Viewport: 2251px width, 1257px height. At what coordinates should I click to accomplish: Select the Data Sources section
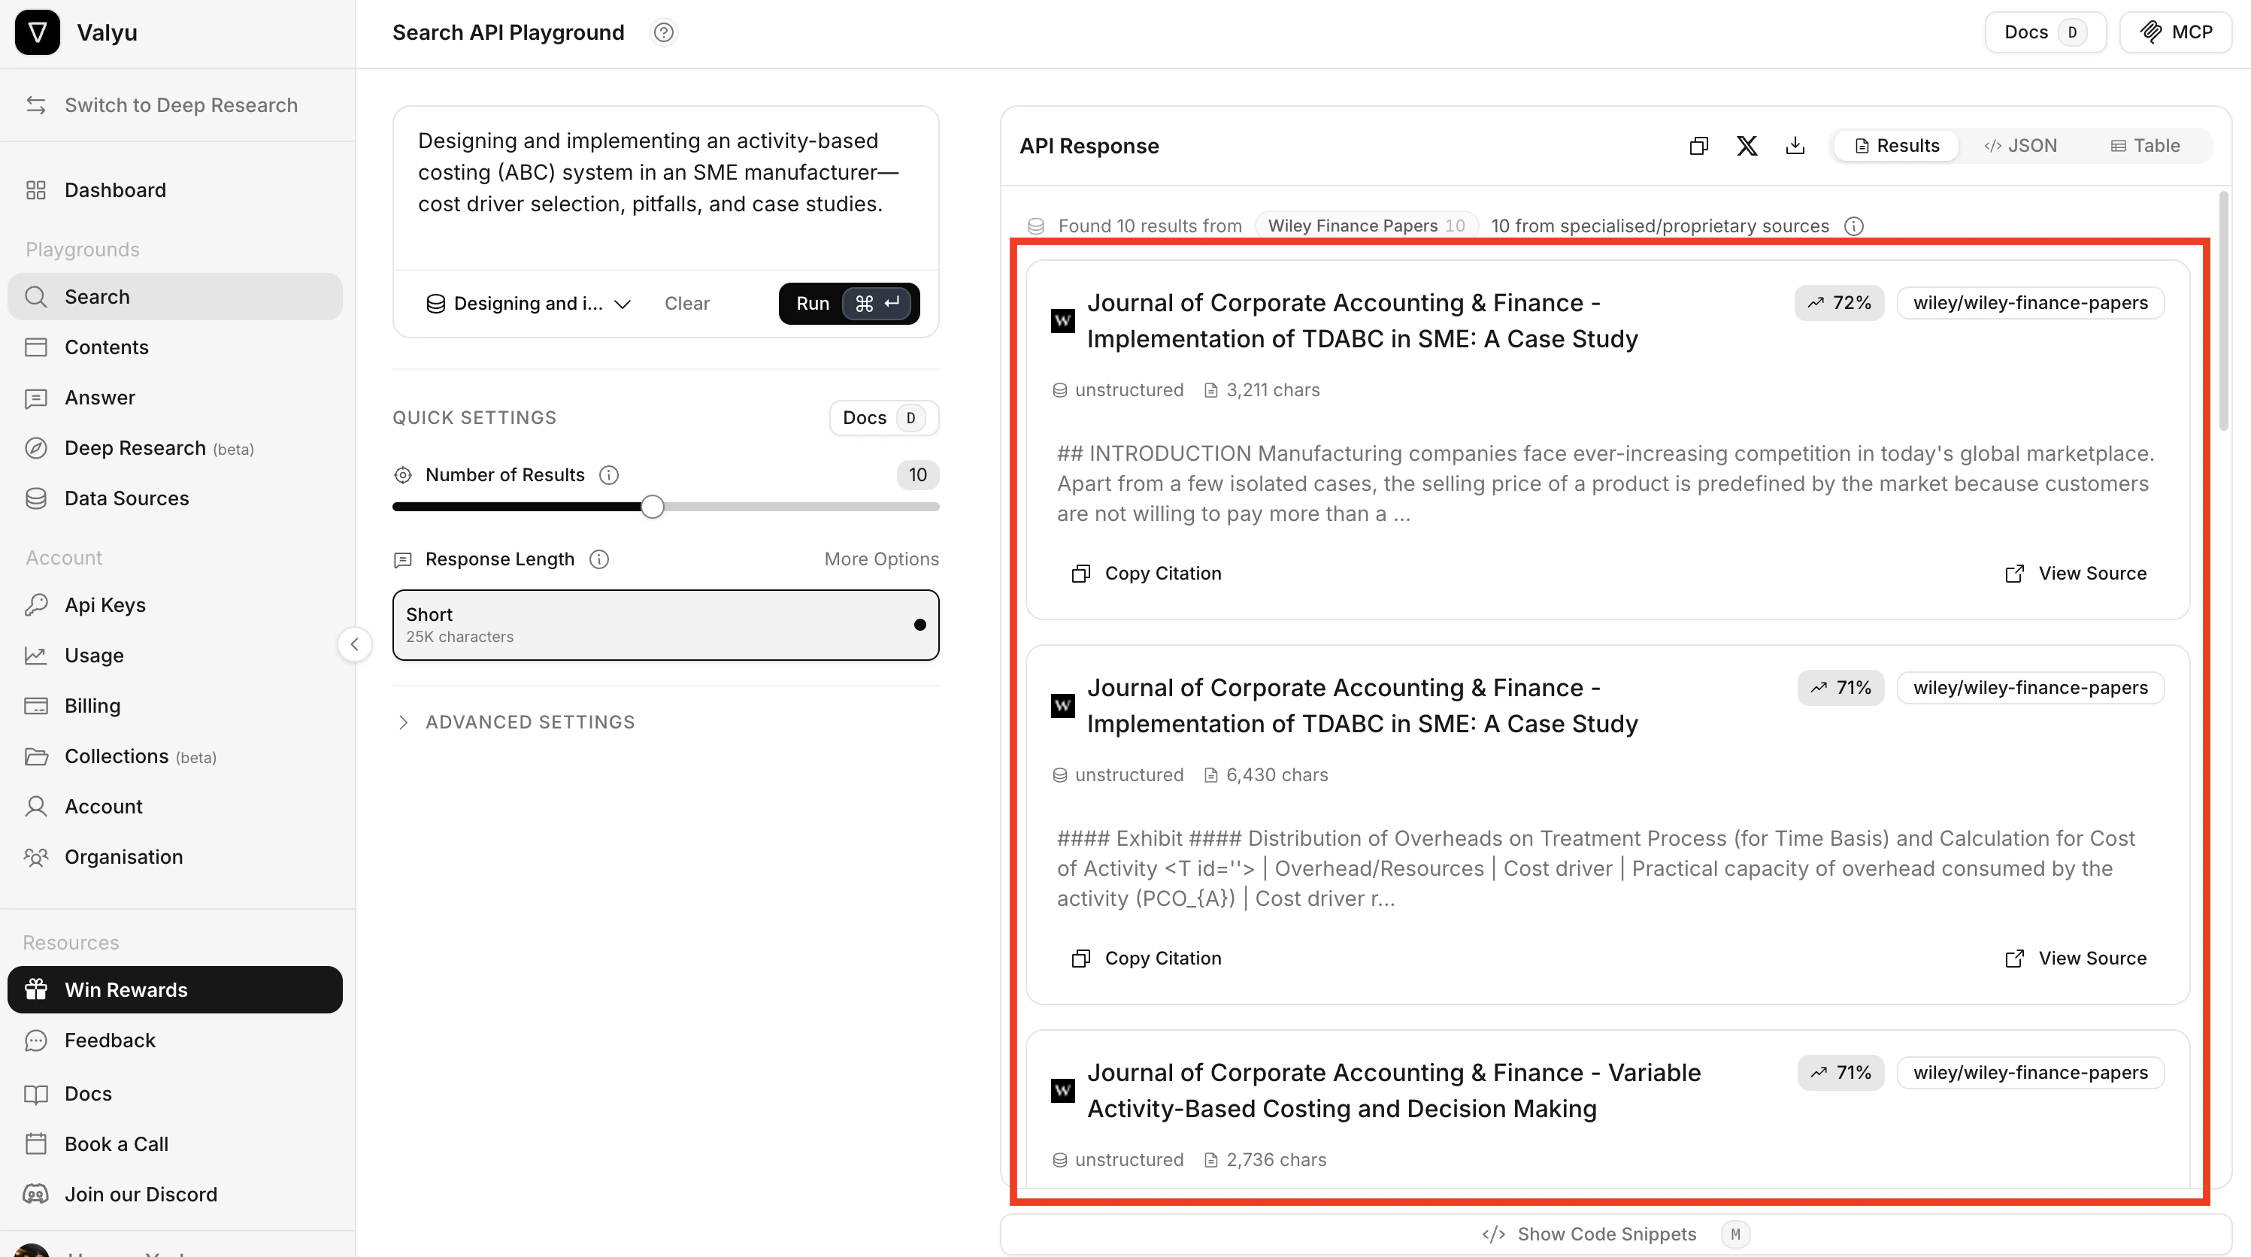[127, 498]
